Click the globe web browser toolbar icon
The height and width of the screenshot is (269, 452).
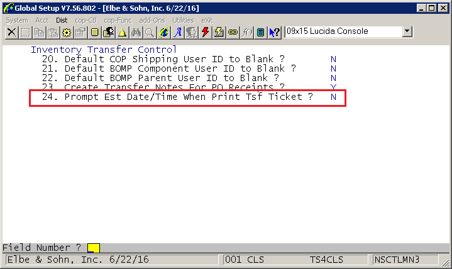pos(163,32)
